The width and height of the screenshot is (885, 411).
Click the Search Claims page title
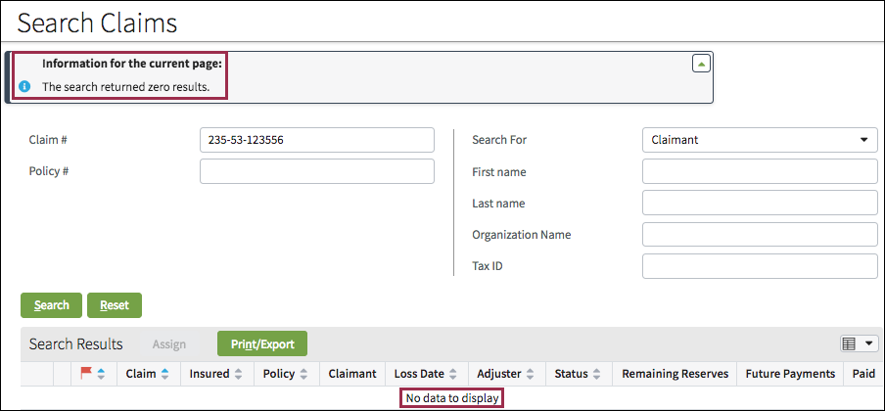click(97, 23)
